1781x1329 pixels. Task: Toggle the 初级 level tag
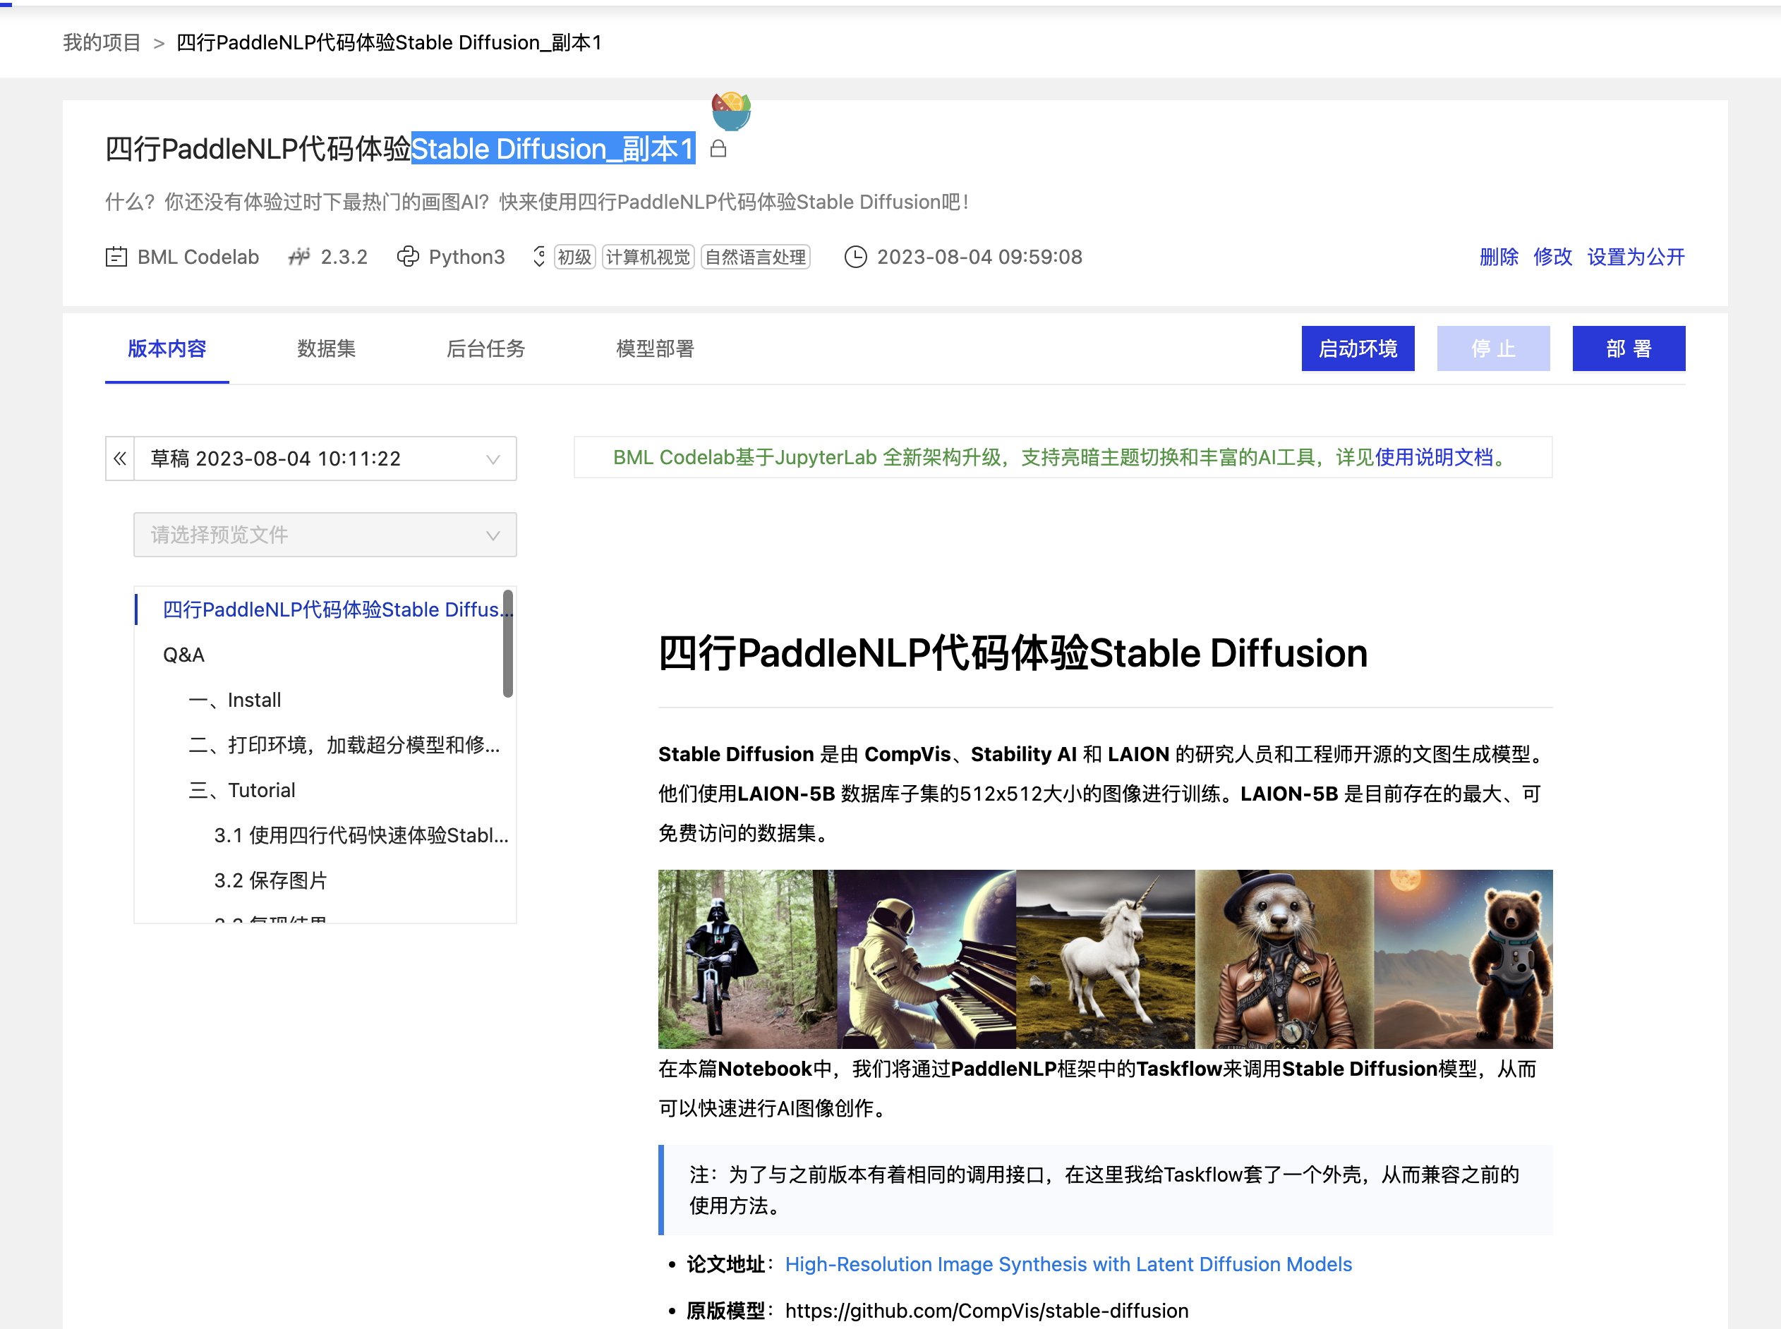[574, 257]
